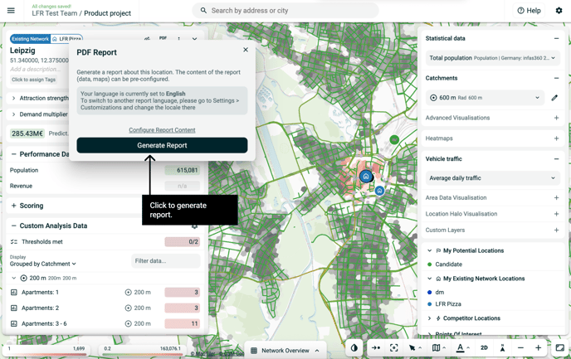Click the PDF export icon in location panel
The image size is (571, 359).
163,38
